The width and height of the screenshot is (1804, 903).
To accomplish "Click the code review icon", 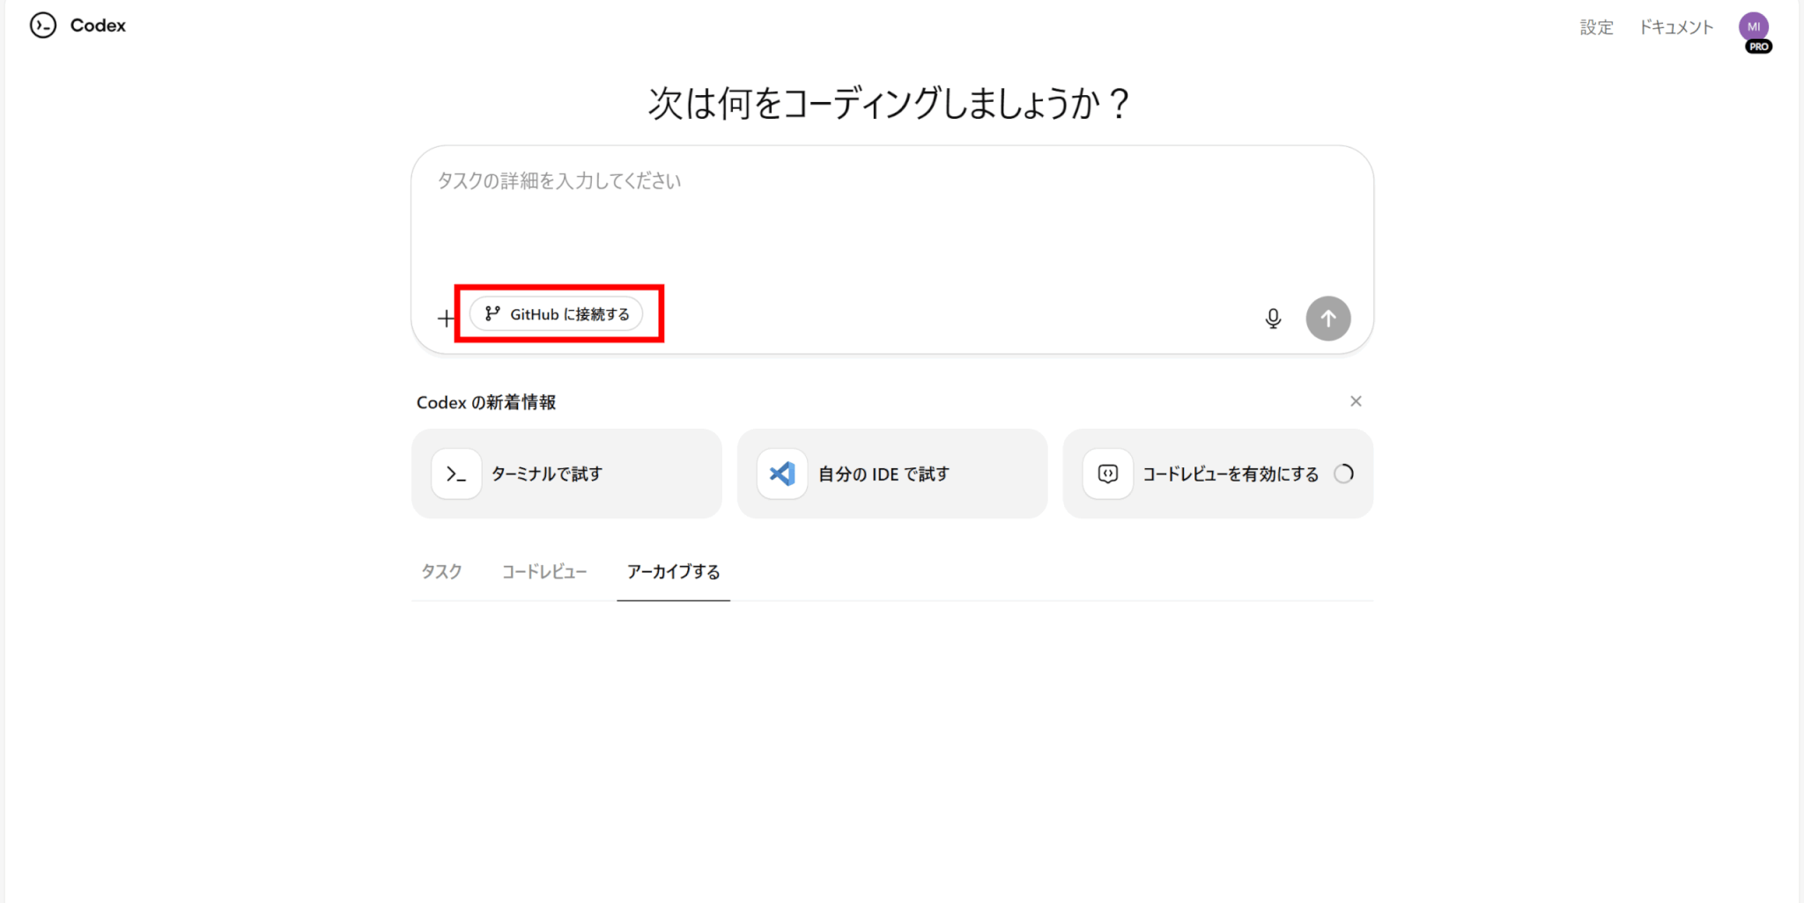I will pyautogui.click(x=1107, y=474).
